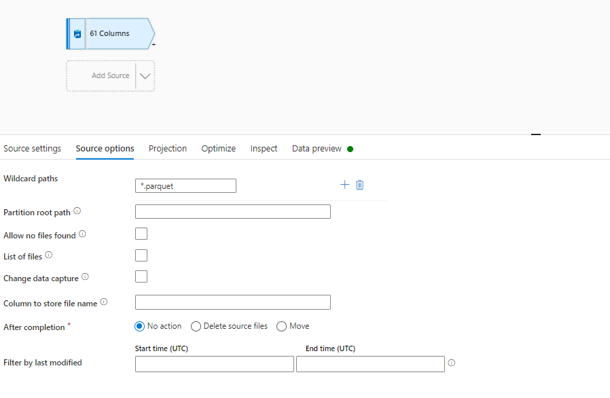Toggle the List of files checkbox

coord(141,255)
